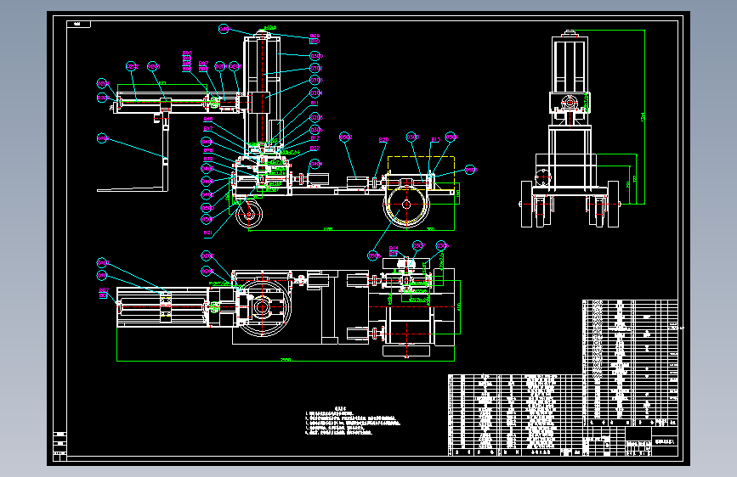
Task: Select the 0201 part balloon
Action: point(103,84)
